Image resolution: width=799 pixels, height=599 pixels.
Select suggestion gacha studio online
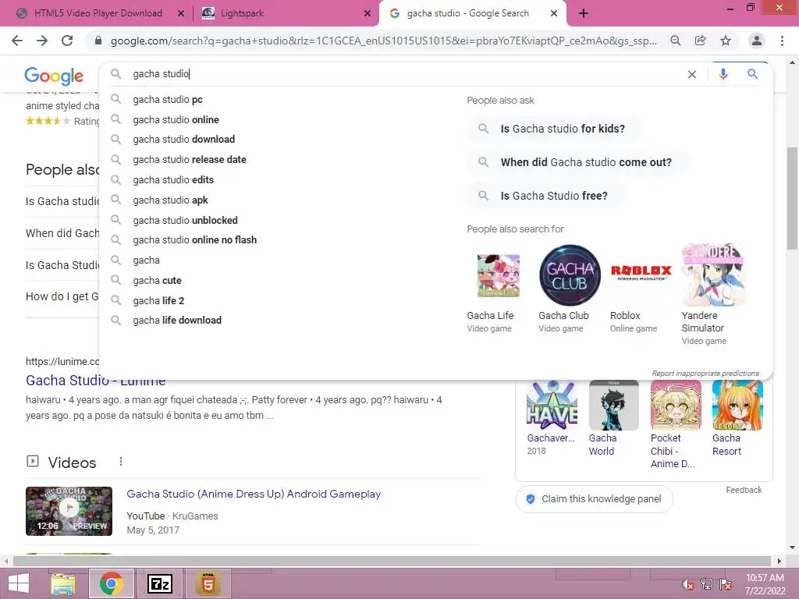tap(176, 119)
